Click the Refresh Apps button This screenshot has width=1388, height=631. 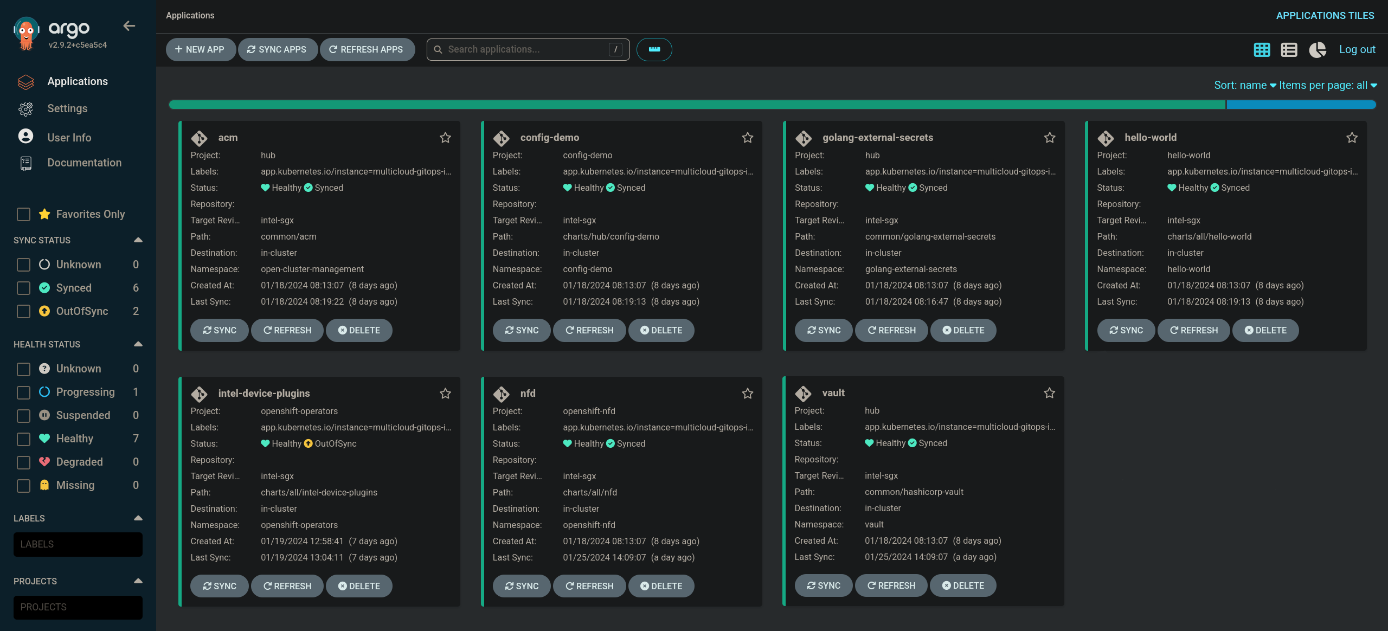(367, 49)
